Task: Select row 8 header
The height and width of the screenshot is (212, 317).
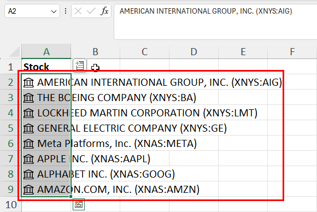Action: (x=11, y=174)
